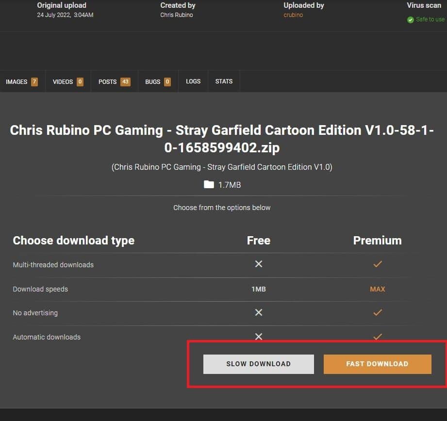This screenshot has height=421, width=447.
Task: Click the posts count badge 43
Action: tap(125, 82)
